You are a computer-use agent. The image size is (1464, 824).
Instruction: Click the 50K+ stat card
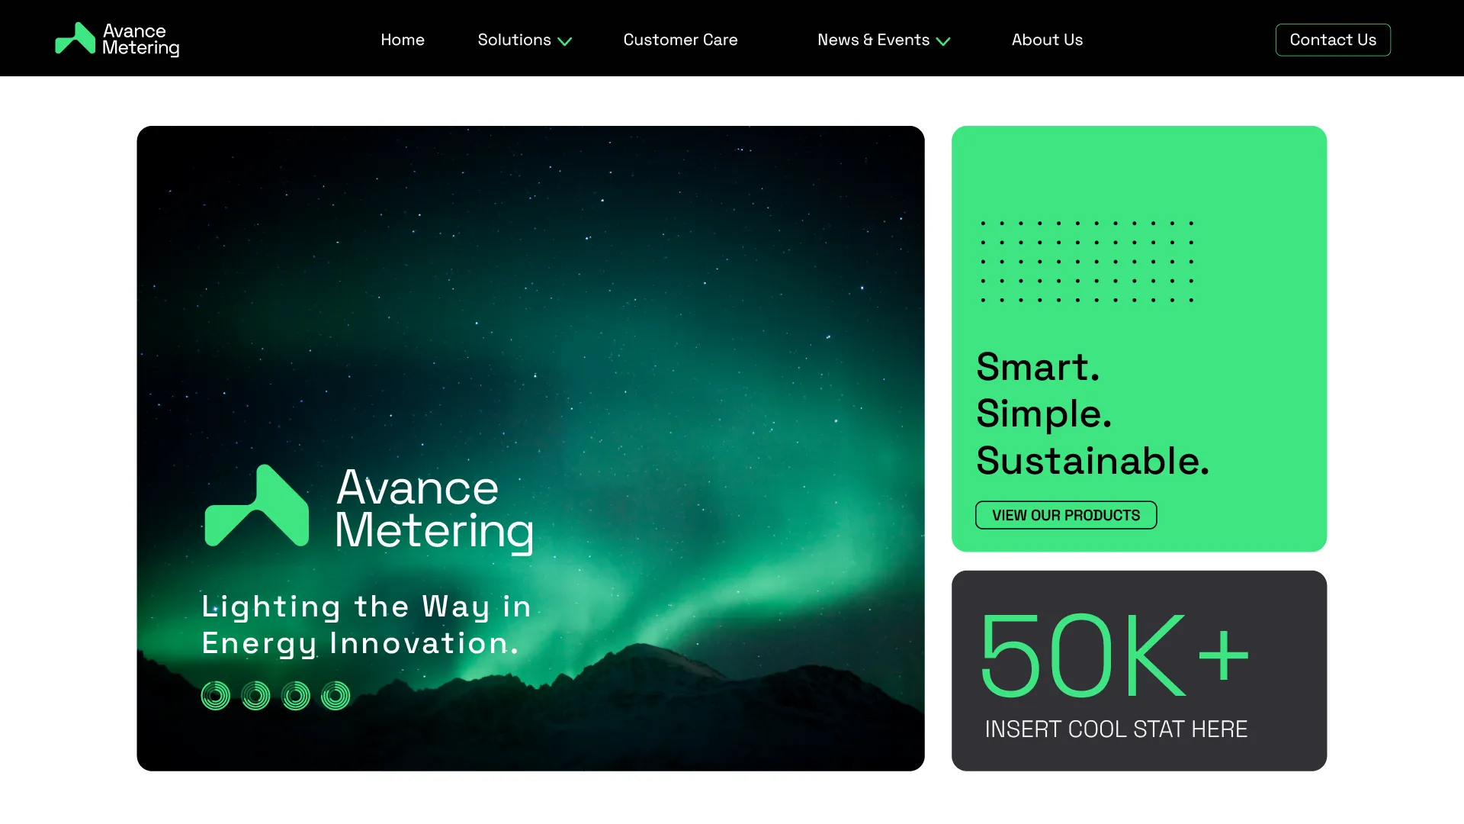point(1139,671)
